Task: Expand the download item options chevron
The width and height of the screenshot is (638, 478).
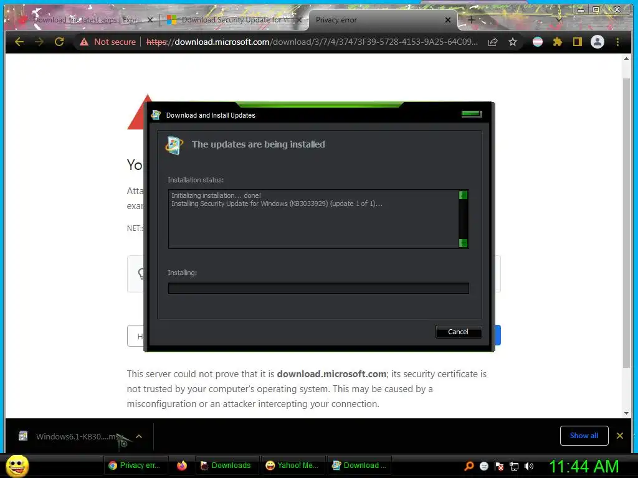Action: 139,436
